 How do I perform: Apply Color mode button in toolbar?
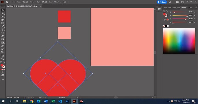click(1, 69)
